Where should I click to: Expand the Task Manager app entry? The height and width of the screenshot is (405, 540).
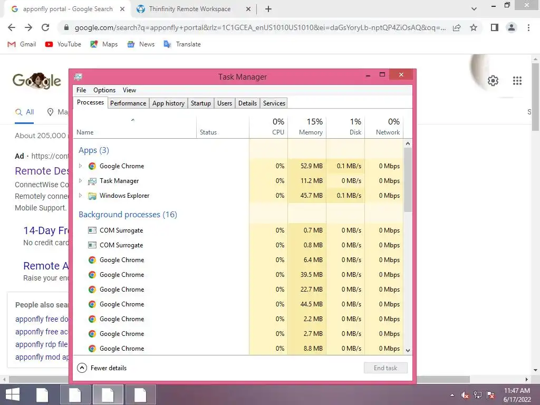pos(80,181)
